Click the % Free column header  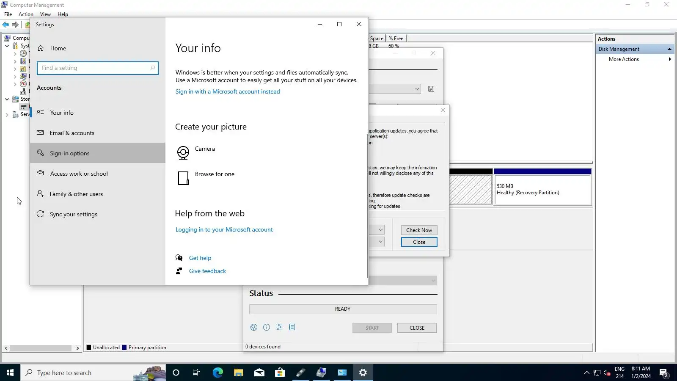point(396,39)
